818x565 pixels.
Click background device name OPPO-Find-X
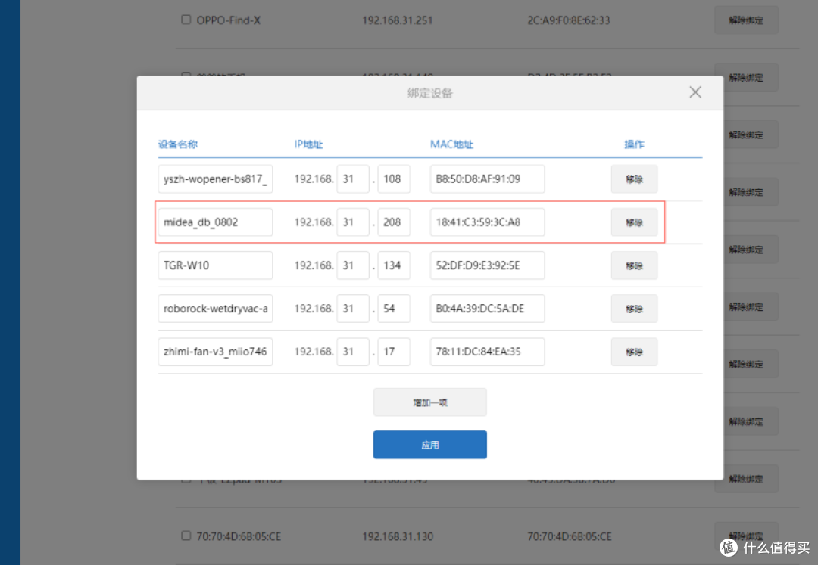pos(229,20)
